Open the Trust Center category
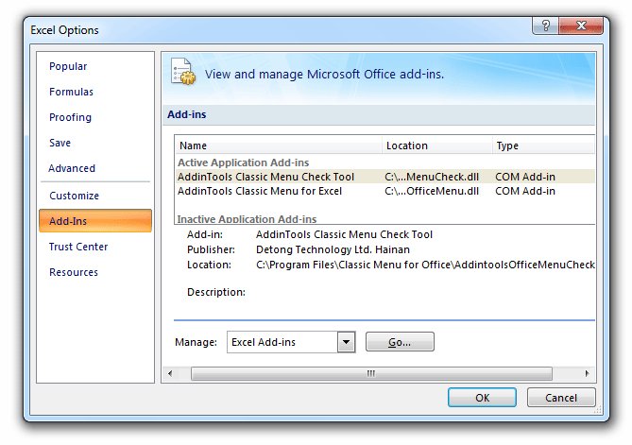632x445 pixels. coord(78,247)
